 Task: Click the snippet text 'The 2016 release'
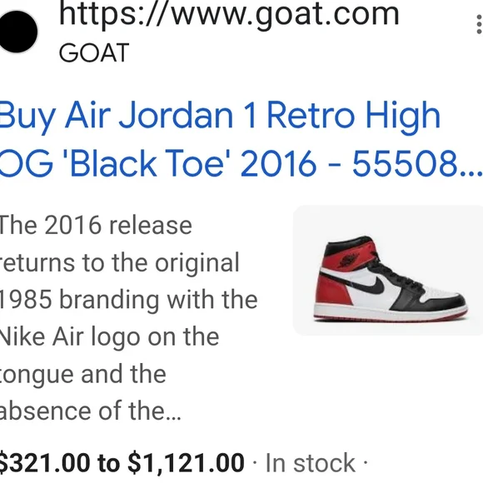[x=96, y=226]
